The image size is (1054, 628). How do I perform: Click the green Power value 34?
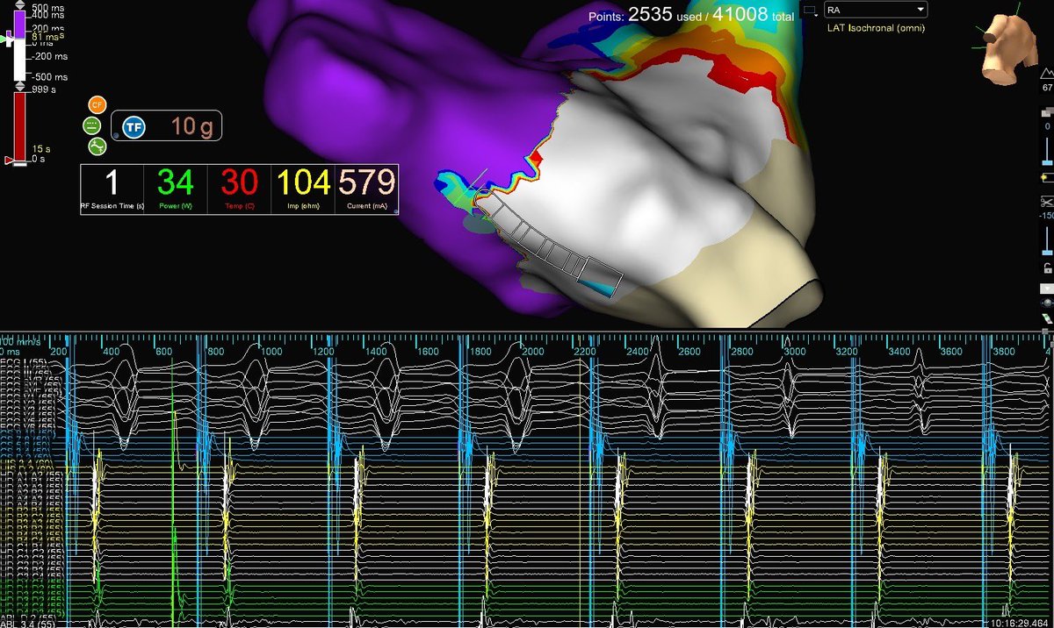[177, 182]
